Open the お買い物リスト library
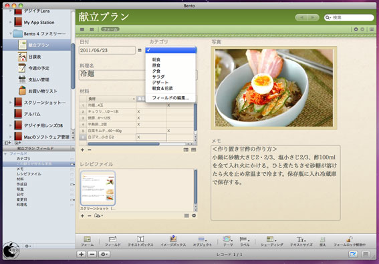The width and height of the screenshot is (379, 264). pyautogui.click(x=43, y=91)
